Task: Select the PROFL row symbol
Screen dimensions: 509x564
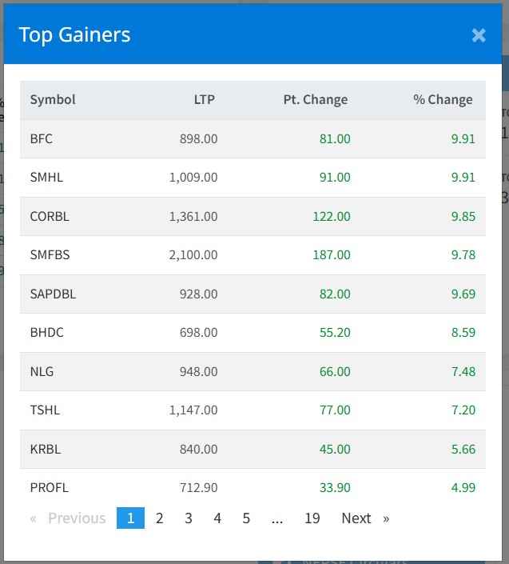Action: click(x=50, y=487)
